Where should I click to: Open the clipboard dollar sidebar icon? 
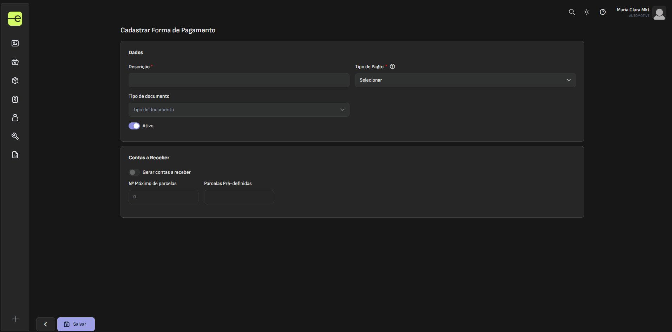[15, 99]
